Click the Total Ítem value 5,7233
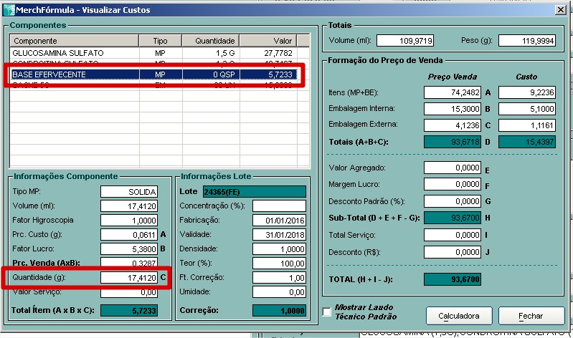573x338 pixels. tap(129, 311)
